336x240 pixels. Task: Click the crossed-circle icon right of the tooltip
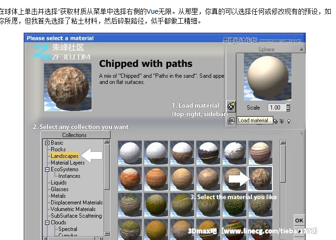coord(276,121)
